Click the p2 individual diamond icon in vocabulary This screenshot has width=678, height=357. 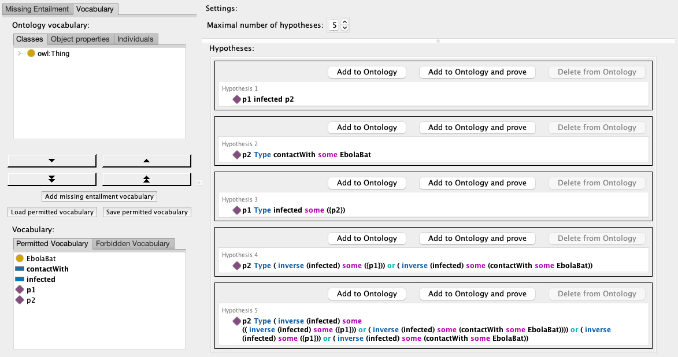[20, 300]
